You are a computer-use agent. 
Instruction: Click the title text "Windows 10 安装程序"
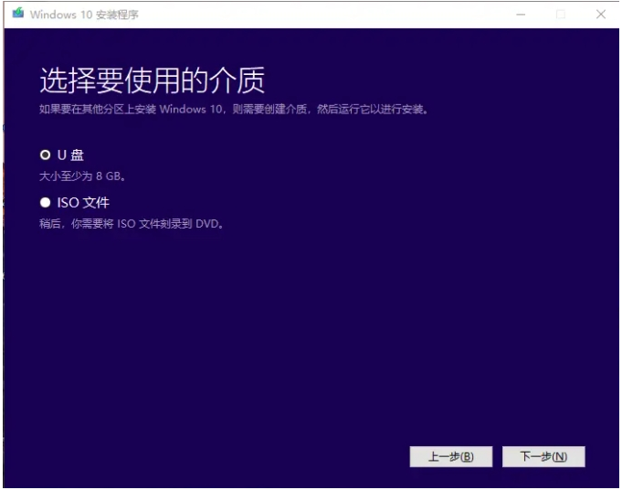tap(84, 15)
